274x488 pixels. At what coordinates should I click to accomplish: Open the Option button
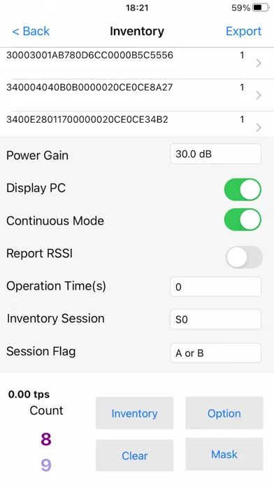224,413
